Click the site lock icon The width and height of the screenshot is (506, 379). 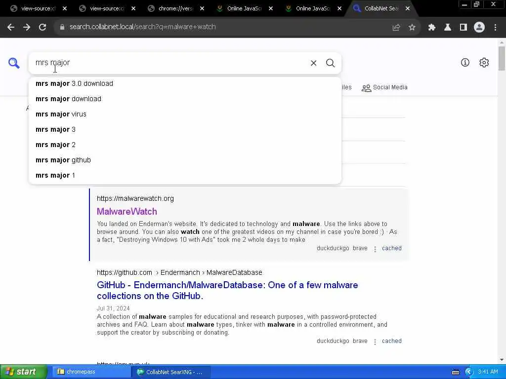62,27
